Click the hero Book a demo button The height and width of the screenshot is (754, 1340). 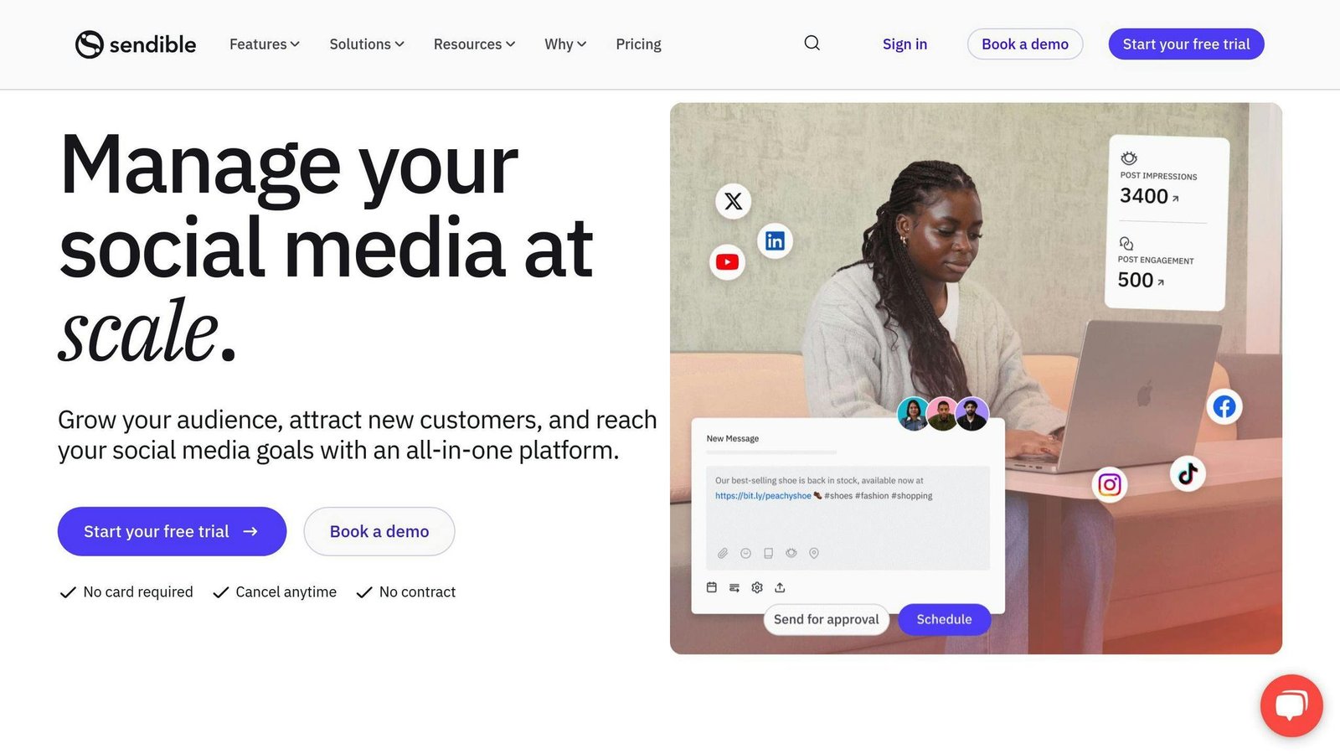click(379, 531)
